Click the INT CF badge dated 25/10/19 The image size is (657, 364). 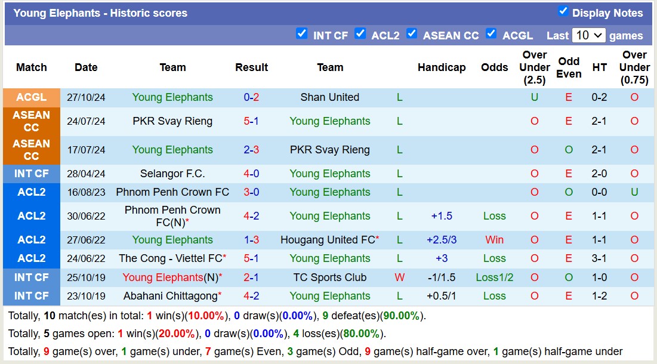[31, 277]
